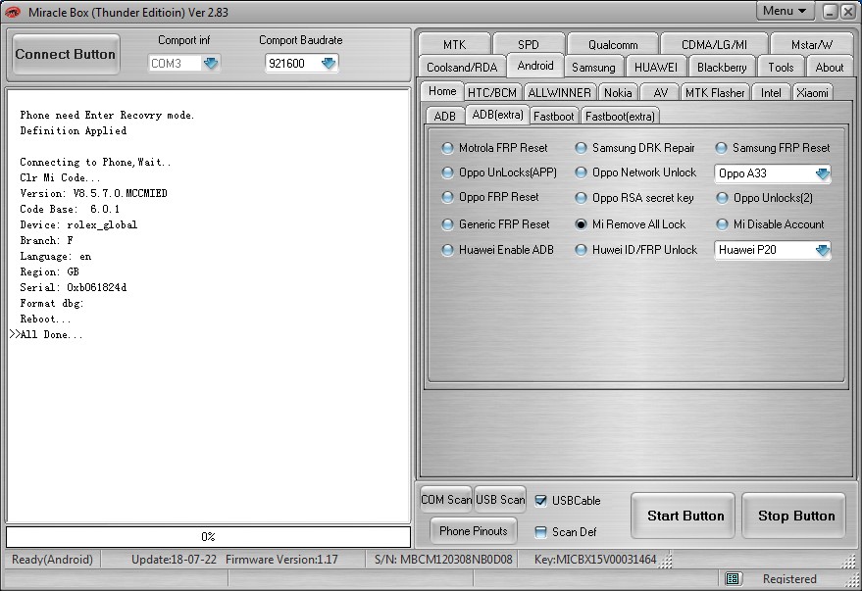Image resolution: width=862 pixels, height=591 pixels.
Task: Switch to the ALLWINNER sub-tab
Action: 559,93
